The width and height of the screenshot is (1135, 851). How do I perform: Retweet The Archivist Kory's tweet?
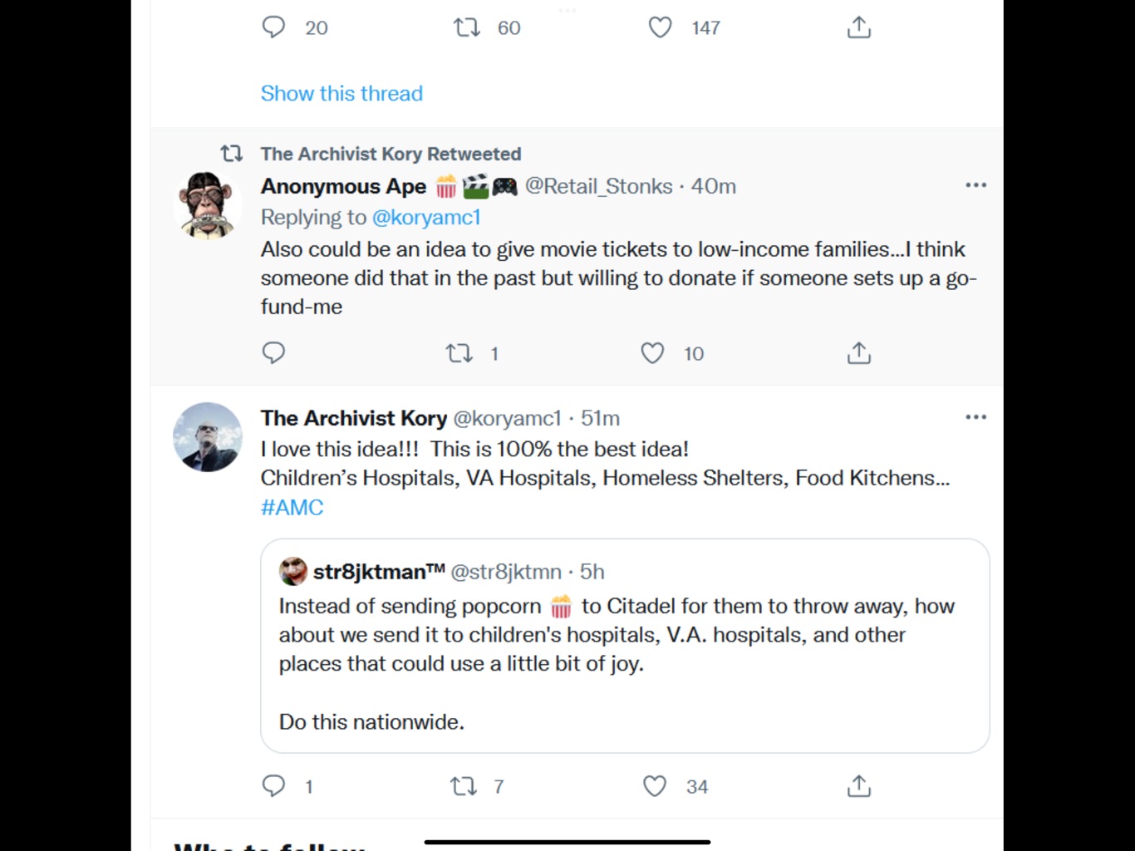[463, 785]
